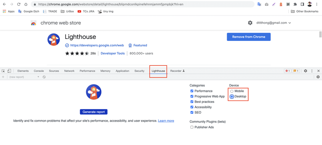
Task: Click the purple pen extension icon
Action: (x=274, y=4)
